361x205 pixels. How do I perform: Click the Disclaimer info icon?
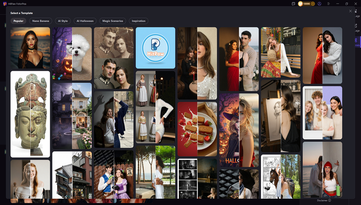[330, 200]
